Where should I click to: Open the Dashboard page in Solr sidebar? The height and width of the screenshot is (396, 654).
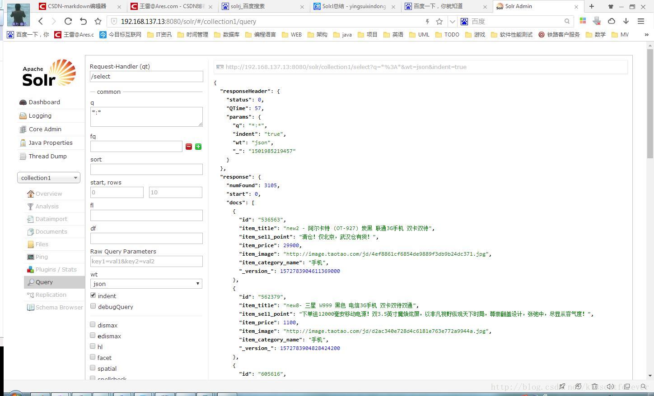coord(44,102)
